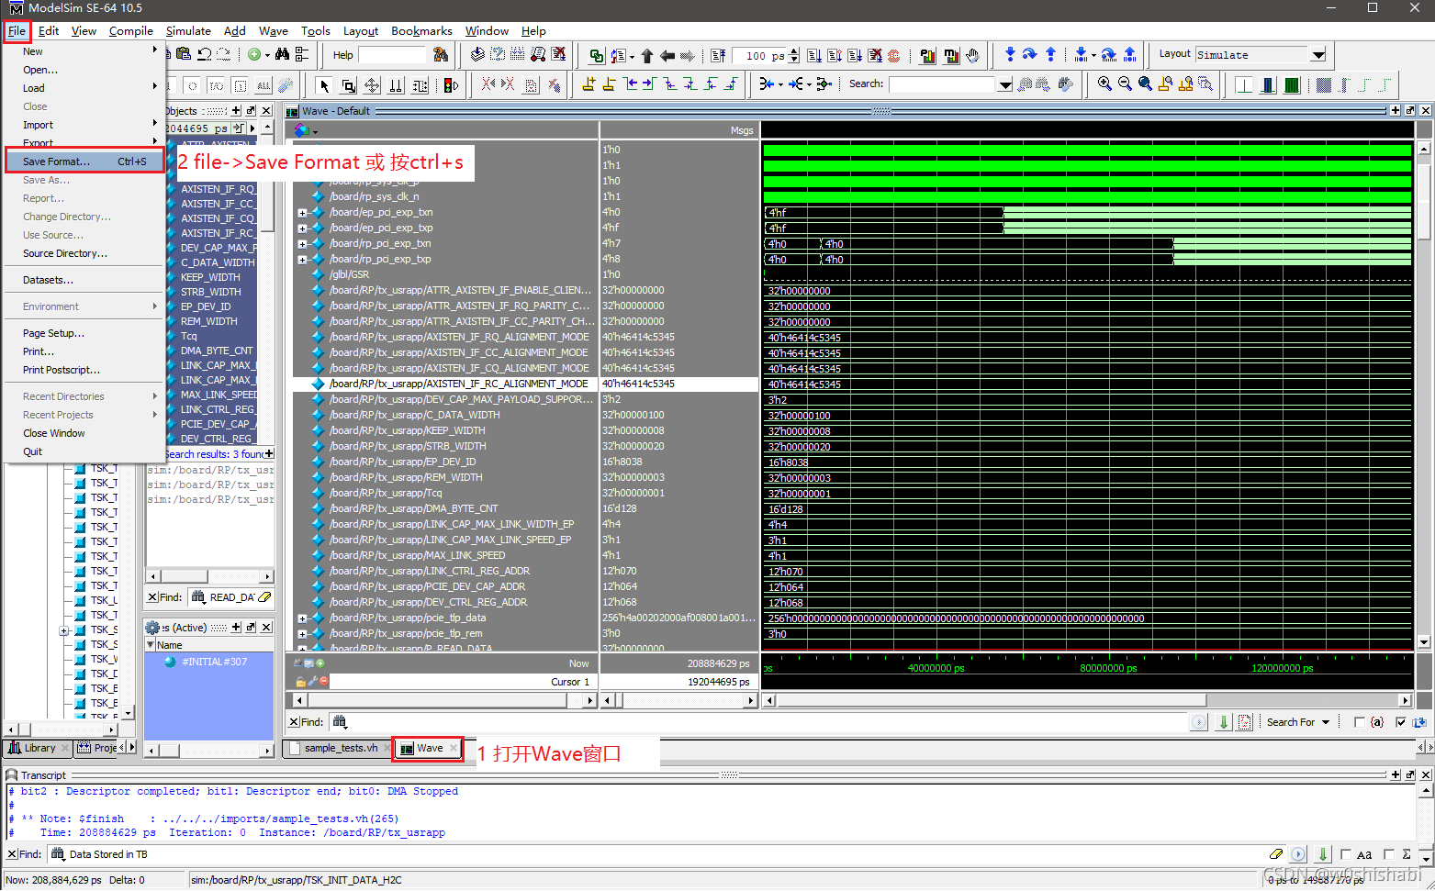The height and width of the screenshot is (891, 1435).
Task: Click the binoculars Find toolbar icon
Action: [x=282, y=54]
